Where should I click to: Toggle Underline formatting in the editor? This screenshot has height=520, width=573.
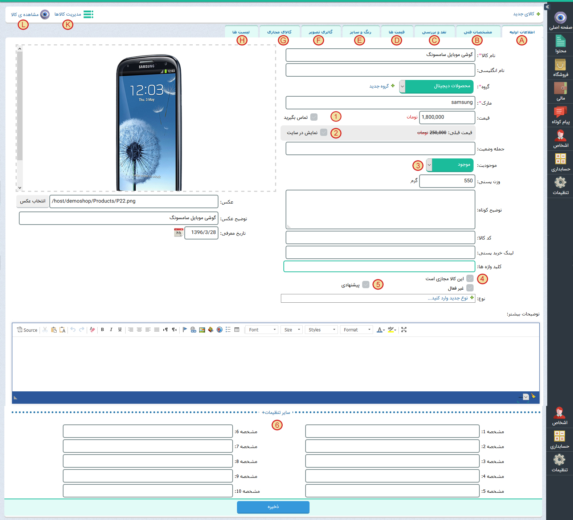tap(120, 330)
